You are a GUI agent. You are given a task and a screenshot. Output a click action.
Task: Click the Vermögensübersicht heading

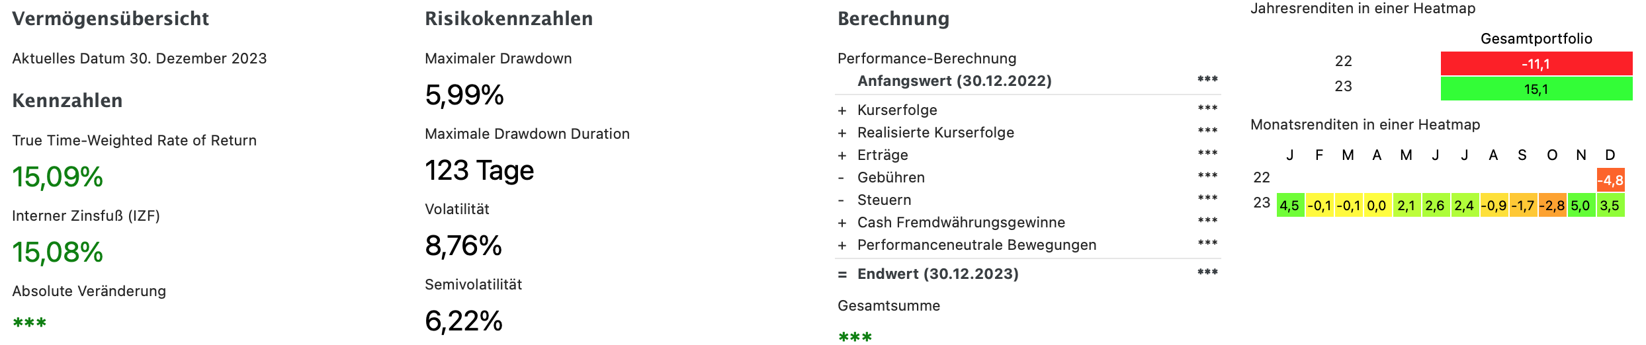110,19
